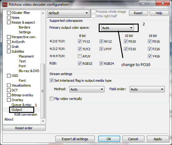Click the Apply button
The image size is (172, 145).
(158, 139)
